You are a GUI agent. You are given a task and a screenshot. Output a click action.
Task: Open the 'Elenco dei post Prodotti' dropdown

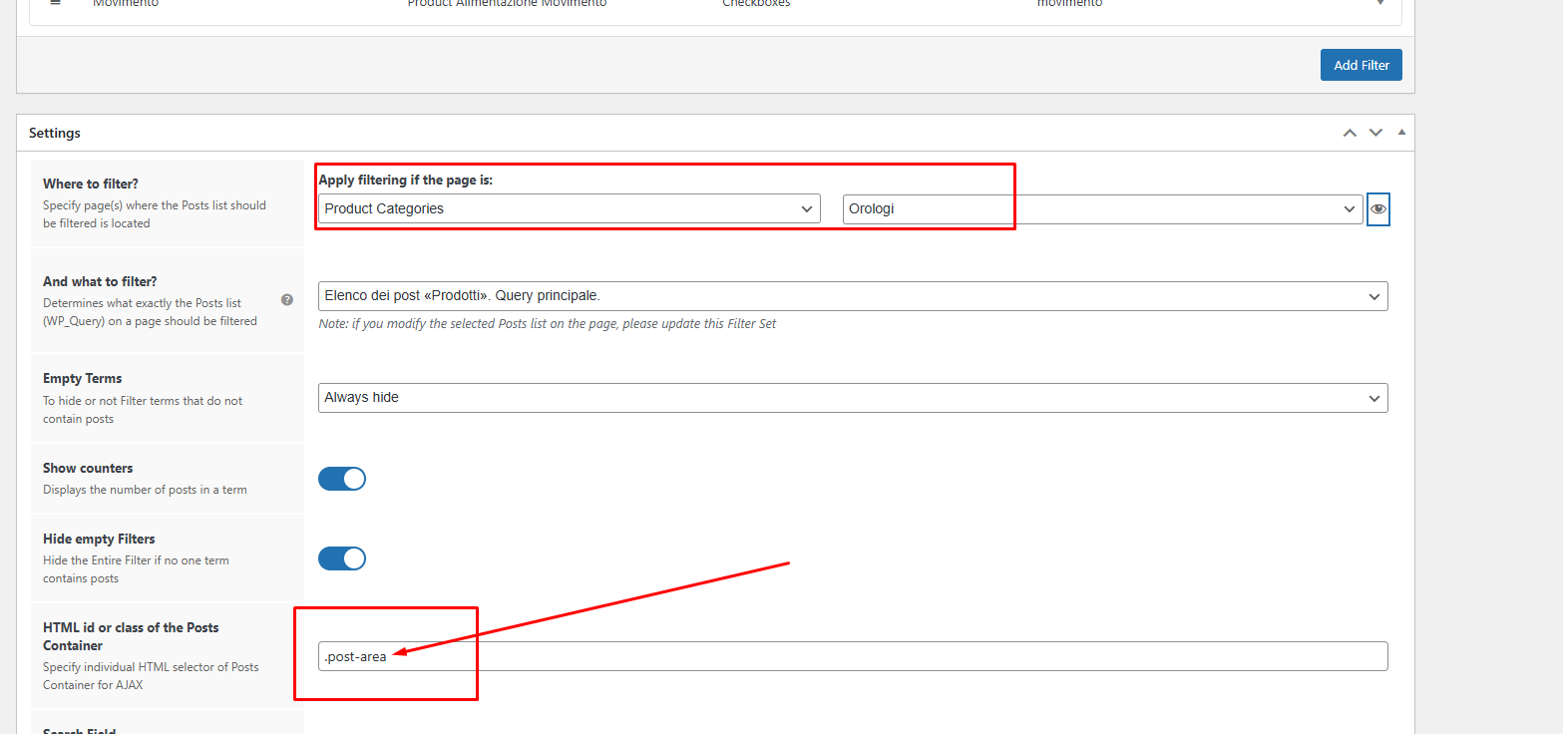pos(853,296)
